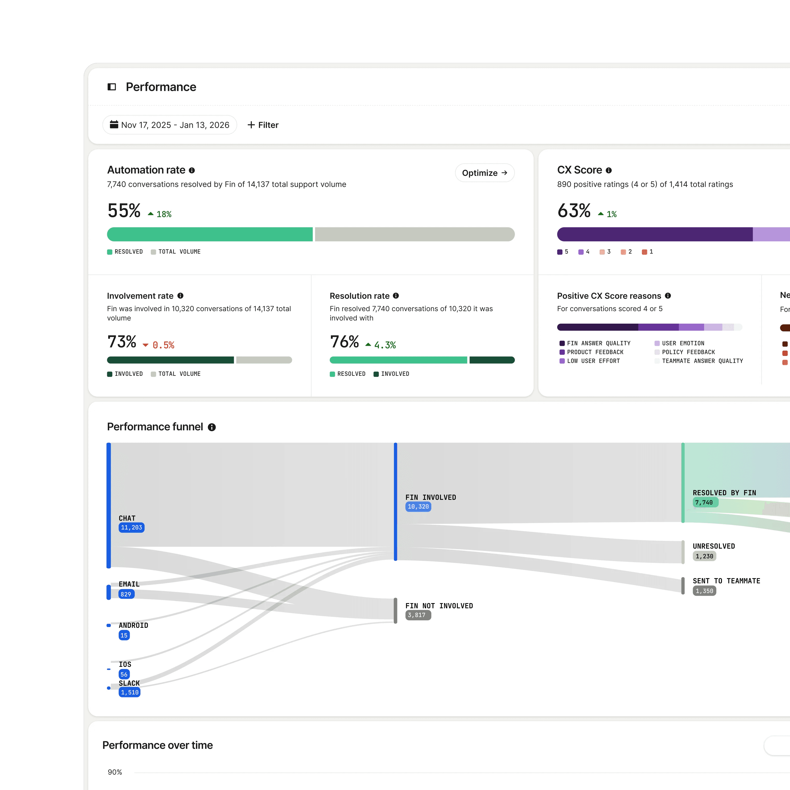The width and height of the screenshot is (790, 790).
Task: Select the TEAMMATE ANSWER QUALITY legend item
Action: coord(699,361)
